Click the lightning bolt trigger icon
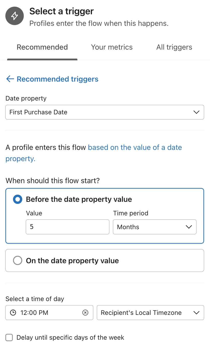This screenshot has height=354, width=210. click(x=15, y=16)
